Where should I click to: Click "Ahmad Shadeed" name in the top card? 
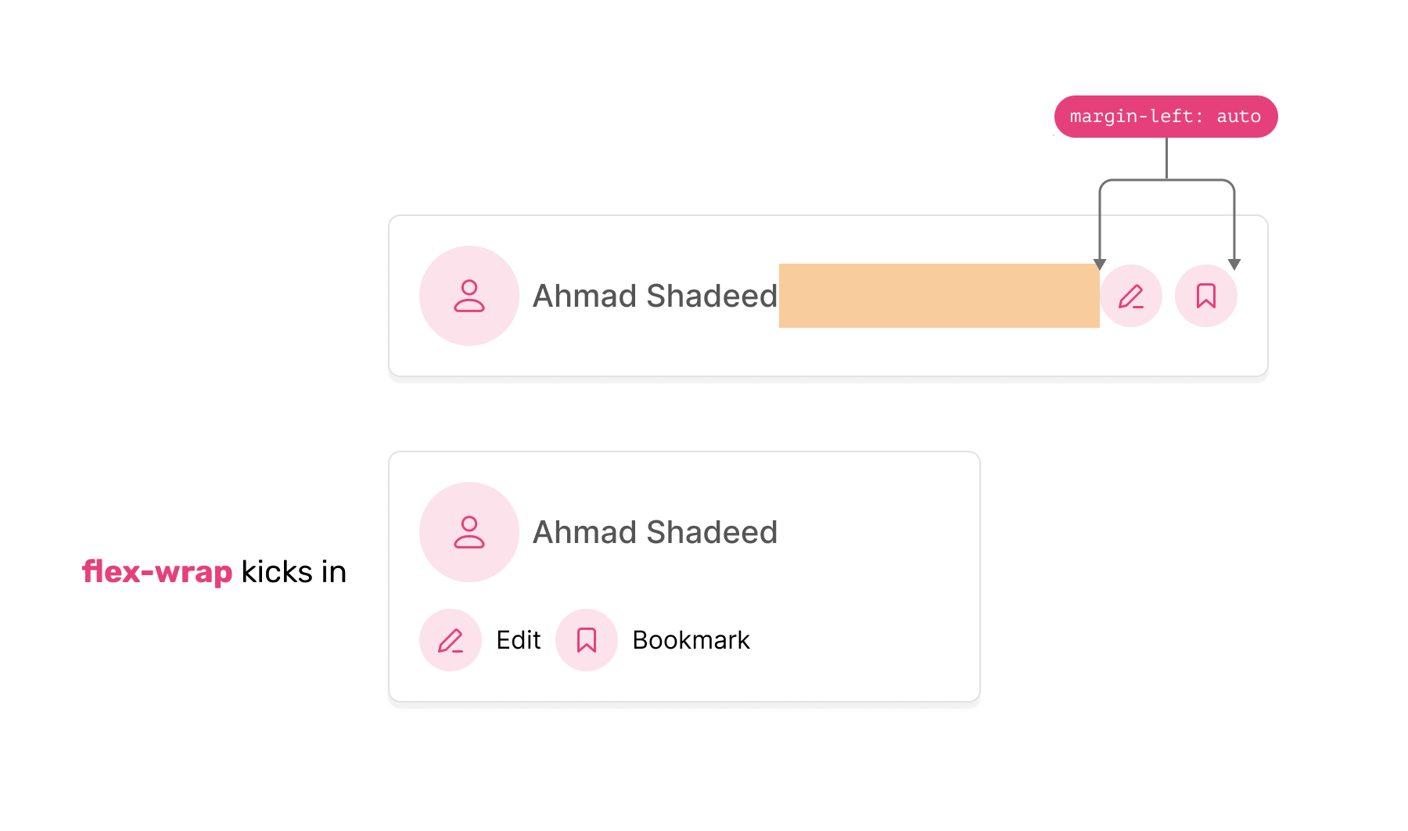pos(655,297)
